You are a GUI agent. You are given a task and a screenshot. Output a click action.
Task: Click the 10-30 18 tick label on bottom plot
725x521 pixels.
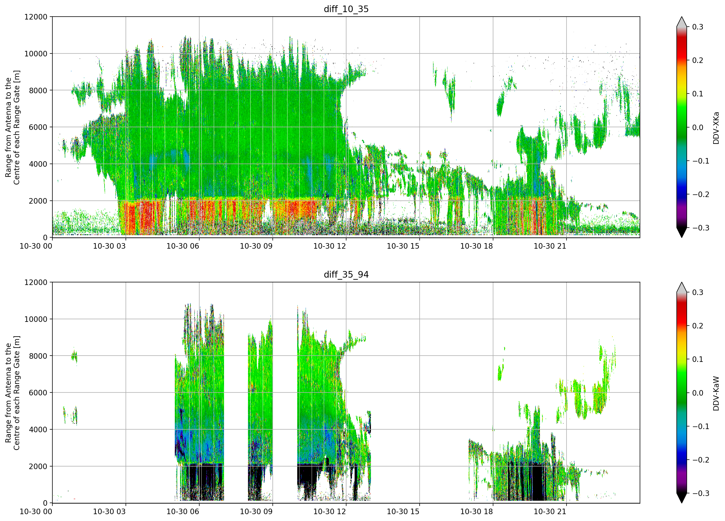[x=476, y=512]
